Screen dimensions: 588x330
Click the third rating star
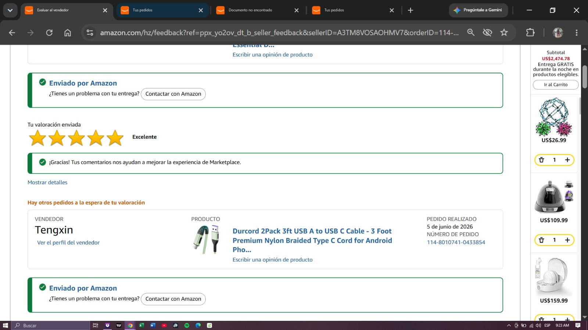coord(76,138)
